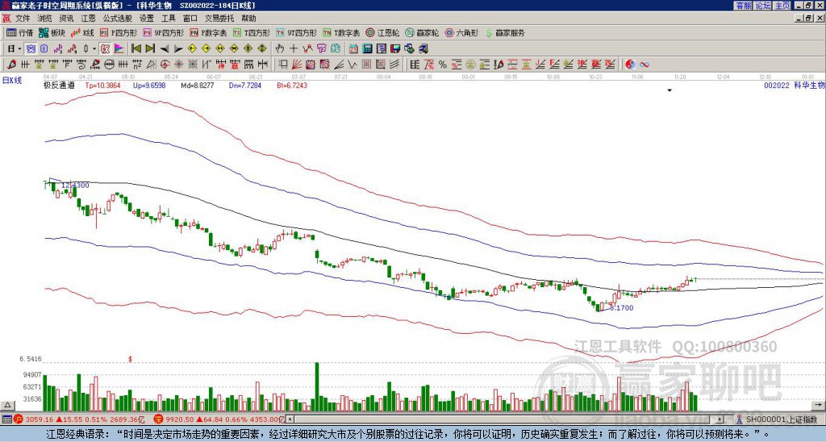Expand the 日 period dropdown

(19, 49)
